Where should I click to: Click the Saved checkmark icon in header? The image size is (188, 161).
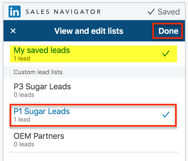(151, 12)
